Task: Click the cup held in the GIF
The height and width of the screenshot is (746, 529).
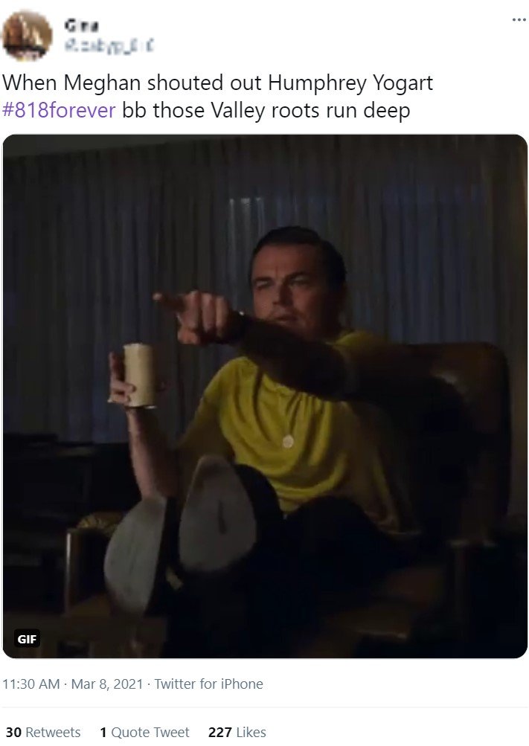Action: [139, 376]
